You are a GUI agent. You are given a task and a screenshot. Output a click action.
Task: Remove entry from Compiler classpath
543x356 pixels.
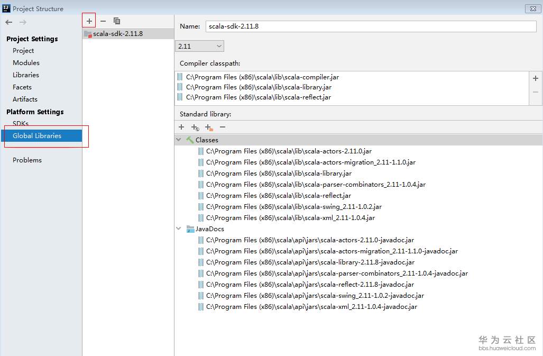[x=536, y=92]
